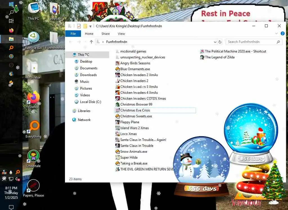The height and width of the screenshot is (210, 288).
Task: Click popcap desktop folder
Action: pyautogui.click(x=55, y=12)
